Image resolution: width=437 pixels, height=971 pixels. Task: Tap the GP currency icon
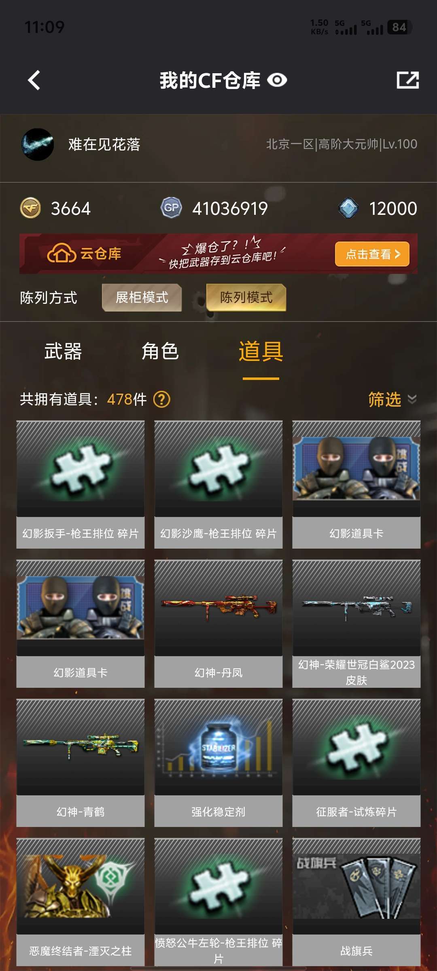click(x=171, y=208)
